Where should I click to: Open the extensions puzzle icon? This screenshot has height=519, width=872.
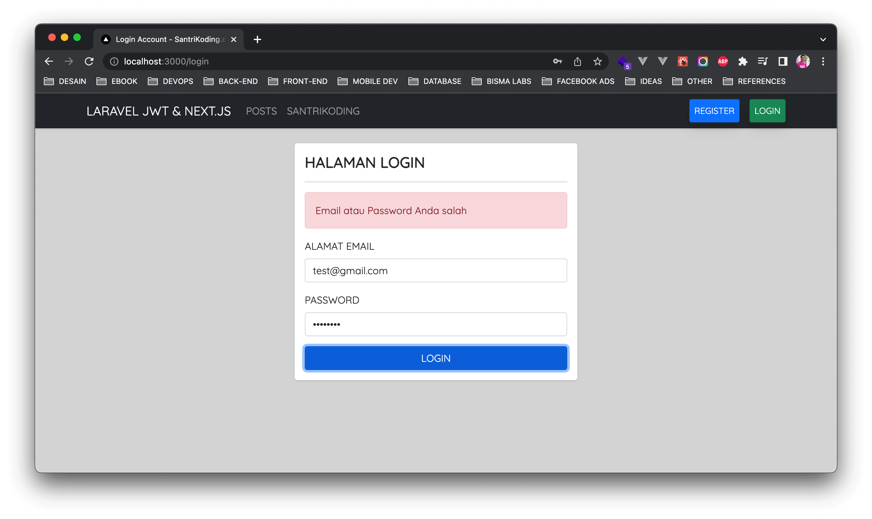743,62
